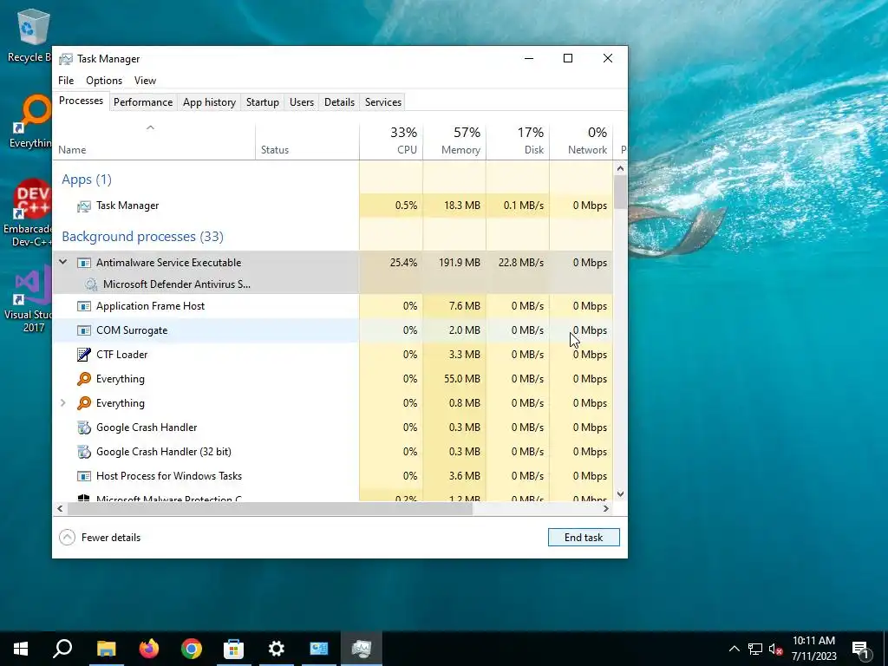
Task: Click the Antimalware Service Executable process icon
Action: [84, 263]
